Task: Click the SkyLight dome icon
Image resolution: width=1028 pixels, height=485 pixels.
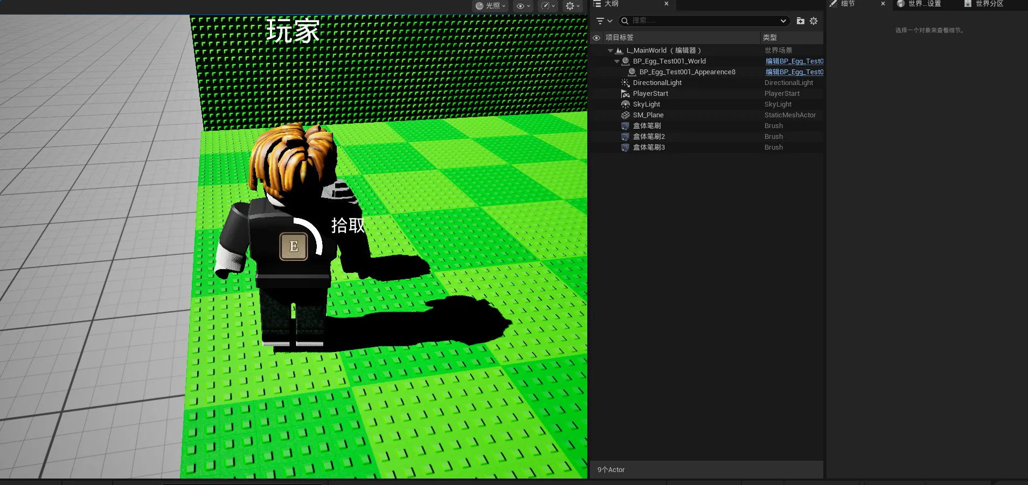Action: coord(626,104)
